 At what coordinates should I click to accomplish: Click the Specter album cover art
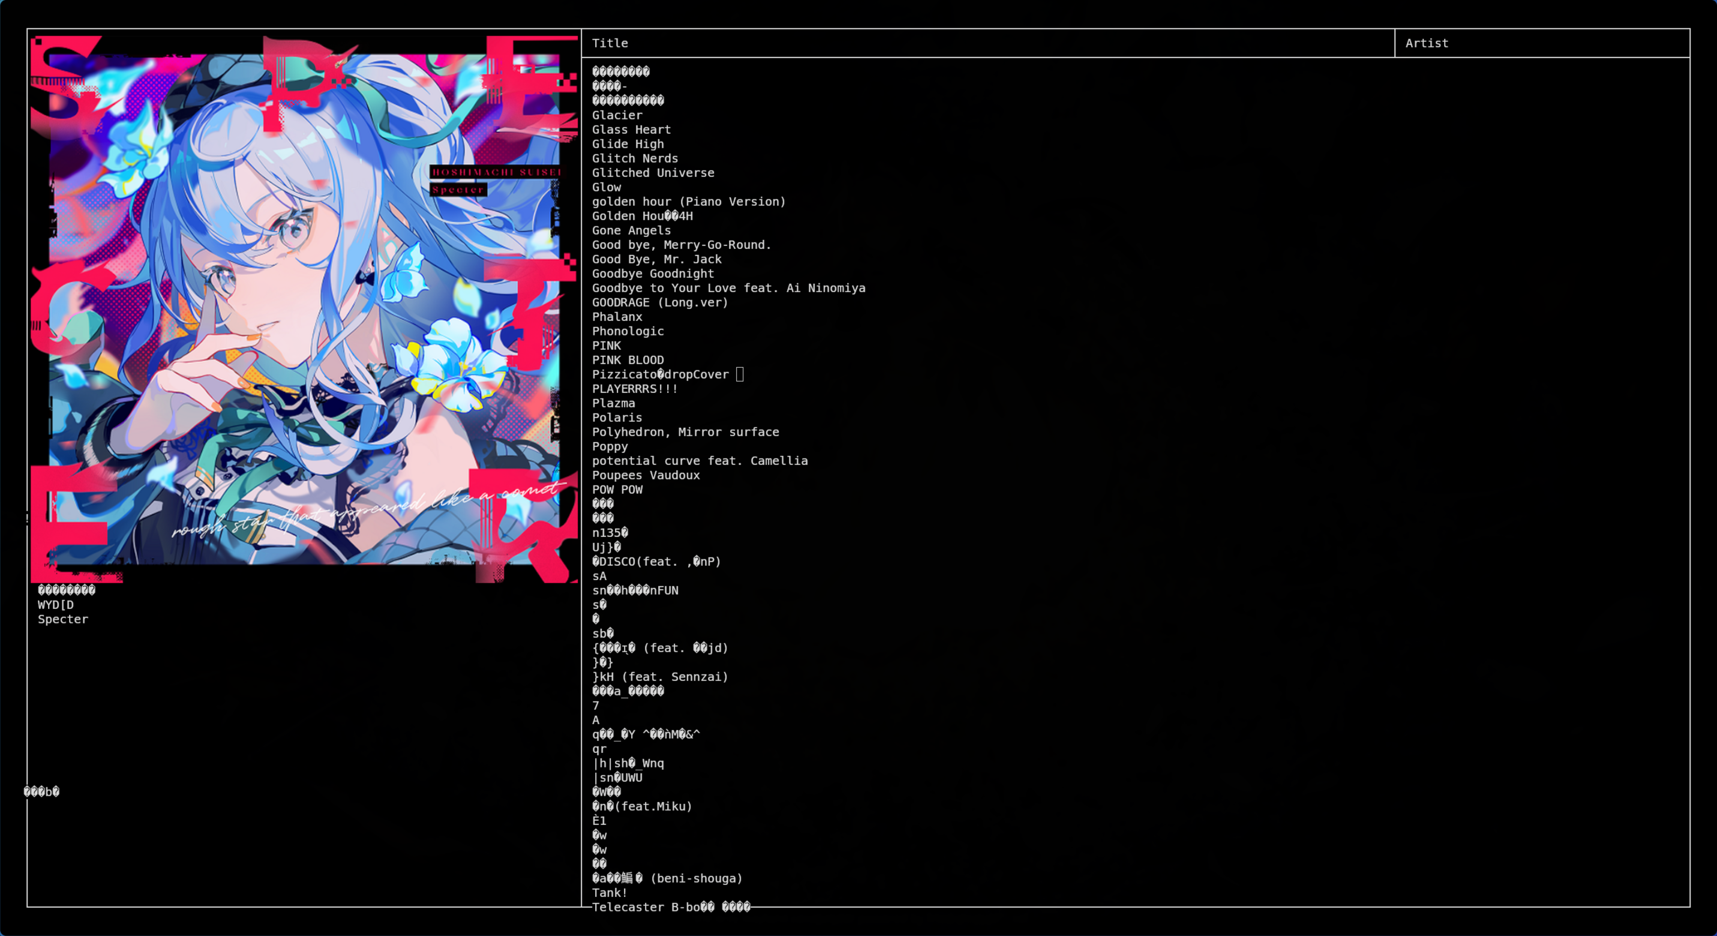304,310
